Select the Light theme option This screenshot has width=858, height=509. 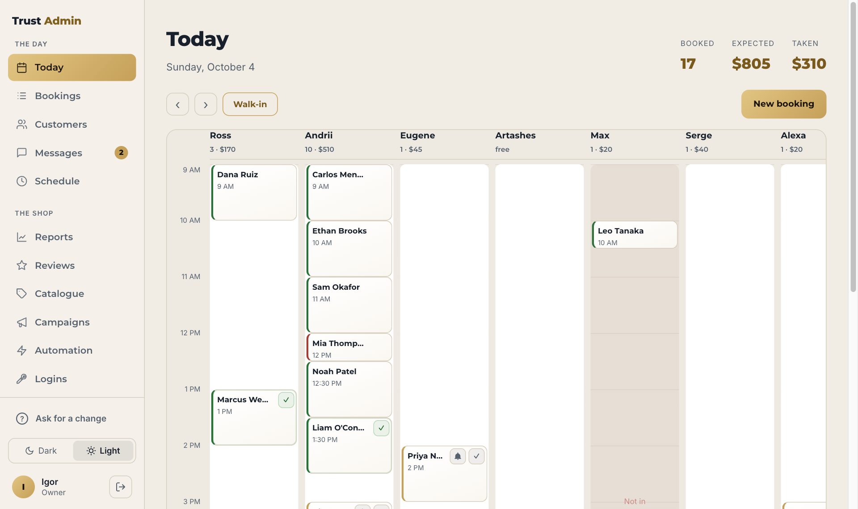pyautogui.click(x=103, y=451)
